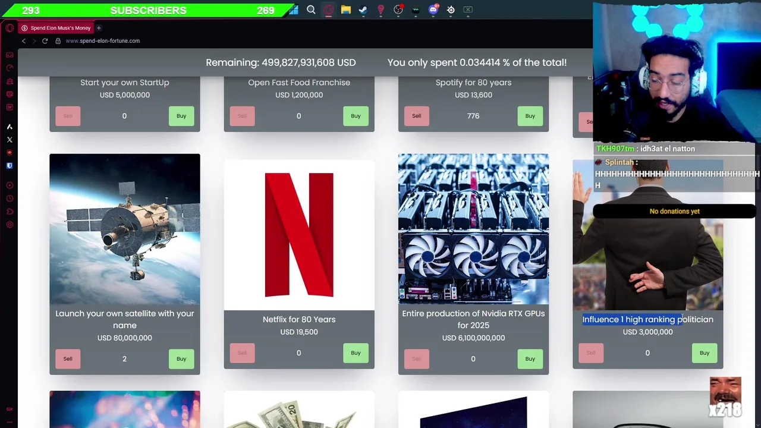Open the Player sidebar icon

point(10,185)
